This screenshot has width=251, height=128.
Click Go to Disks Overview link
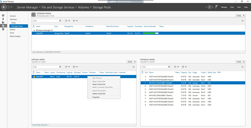tap(40, 125)
